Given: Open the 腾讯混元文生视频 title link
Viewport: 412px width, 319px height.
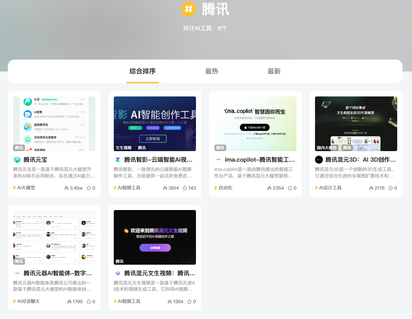Looking at the screenshot, I should 160,273.
